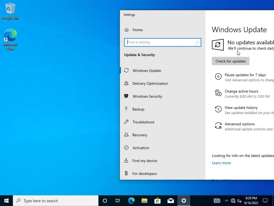Click the news and interests tray icon
274x206 pixels.
pos(217,201)
